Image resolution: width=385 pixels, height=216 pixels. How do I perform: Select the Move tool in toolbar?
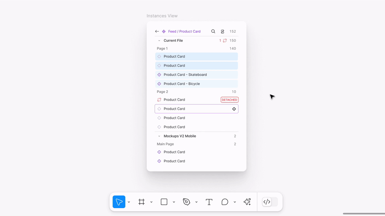point(119,202)
